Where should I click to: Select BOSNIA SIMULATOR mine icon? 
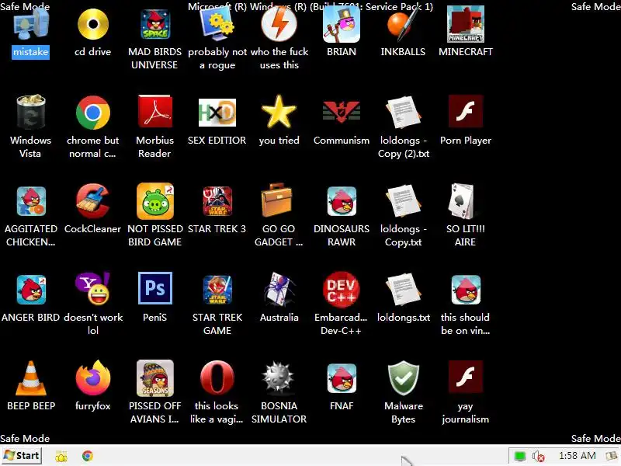(x=279, y=378)
